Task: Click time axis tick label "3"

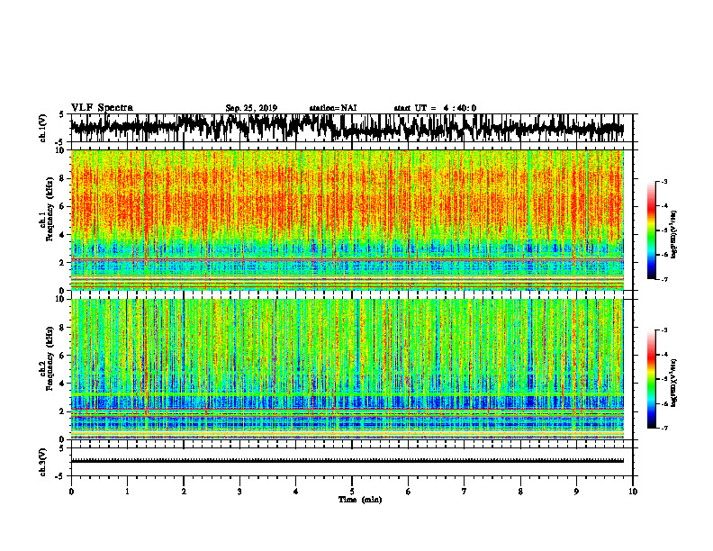Action: pos(239,492)
